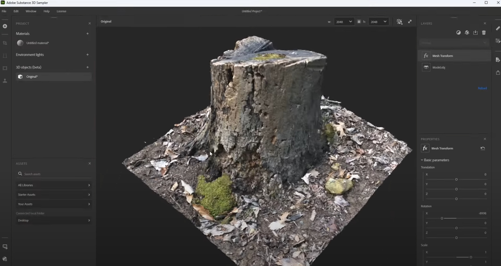Open the Edit menu

16,11
